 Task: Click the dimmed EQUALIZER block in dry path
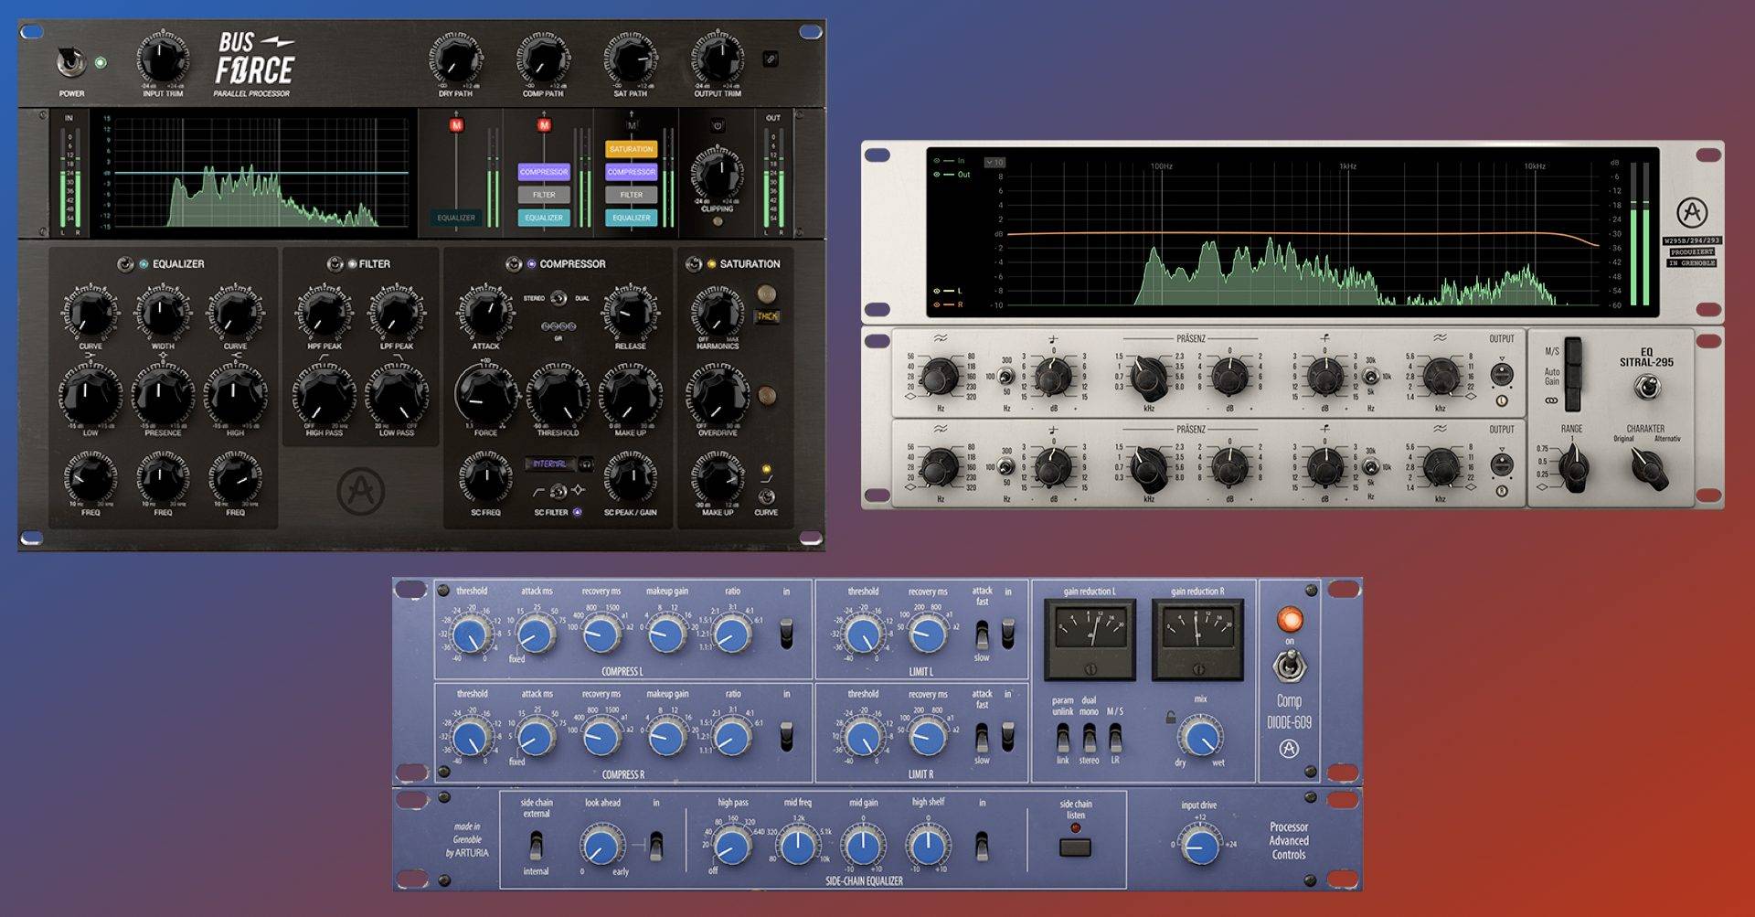point(456,218)
